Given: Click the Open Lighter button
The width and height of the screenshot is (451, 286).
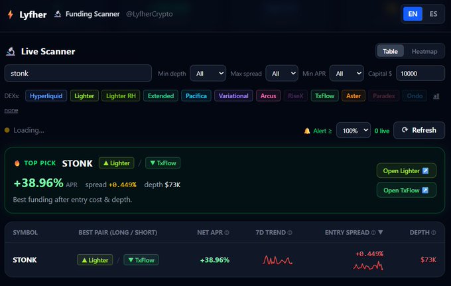Looking at the screenshot, I should (x=407, y=171).
